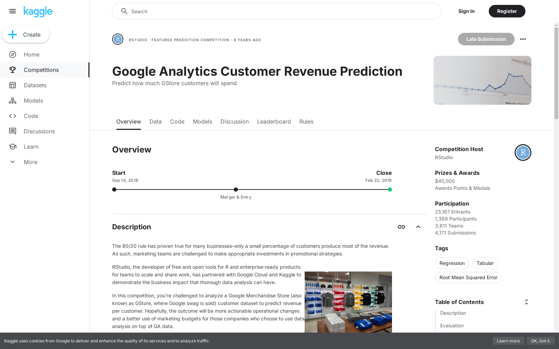559x349 pixels.
Task: Open Learn in sidebar
Action: [x=45, y=147]
